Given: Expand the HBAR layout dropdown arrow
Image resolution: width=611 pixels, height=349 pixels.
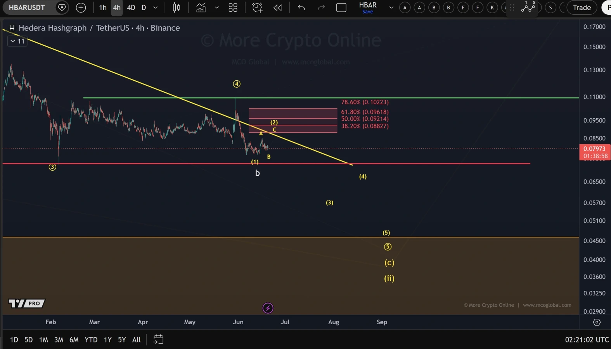Looking at the screenshot, I should (391, 7).
